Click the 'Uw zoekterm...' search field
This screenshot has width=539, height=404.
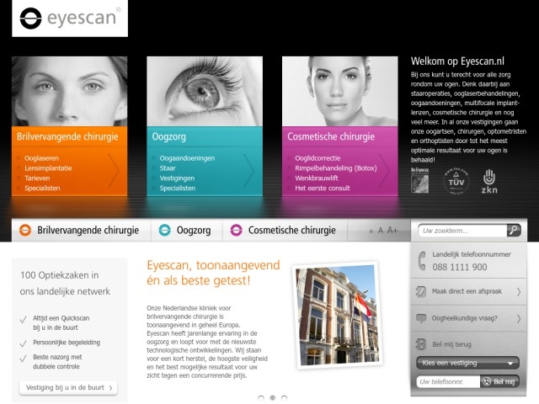pos(462,230)
